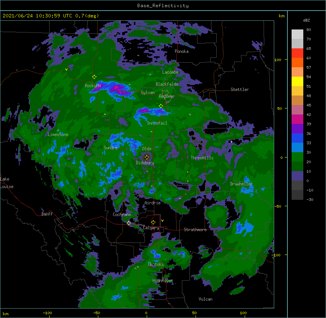Screen dimensions: 326x318
Task: Select the white-gray 80 dBZ legend color
Action: [297, 34]
